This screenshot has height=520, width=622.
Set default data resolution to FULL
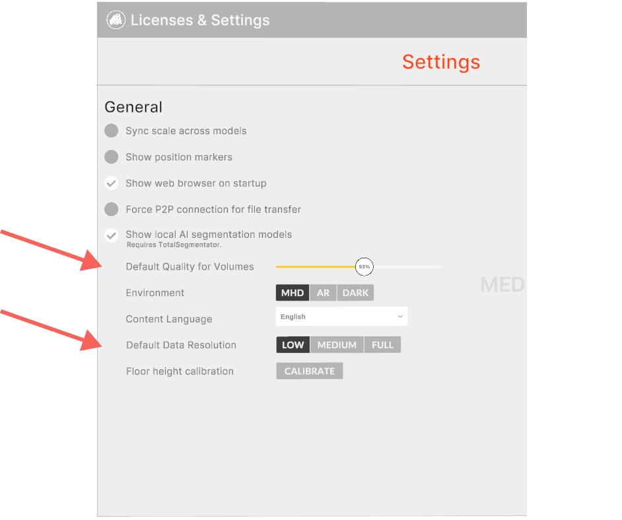coord(382,345)
